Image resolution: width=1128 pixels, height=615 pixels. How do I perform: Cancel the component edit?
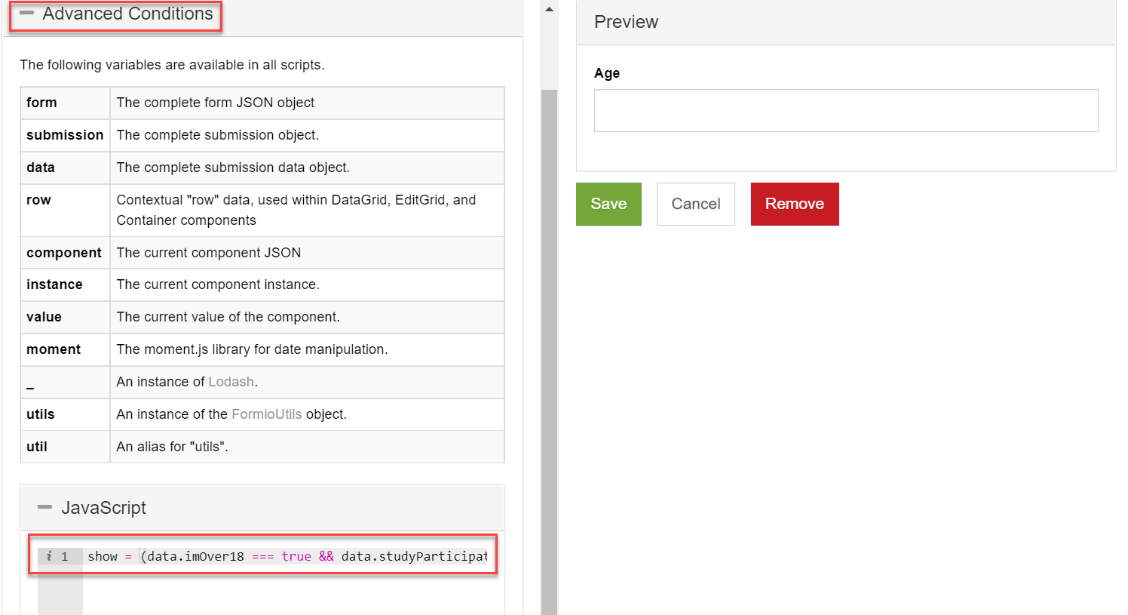point(695,204)
